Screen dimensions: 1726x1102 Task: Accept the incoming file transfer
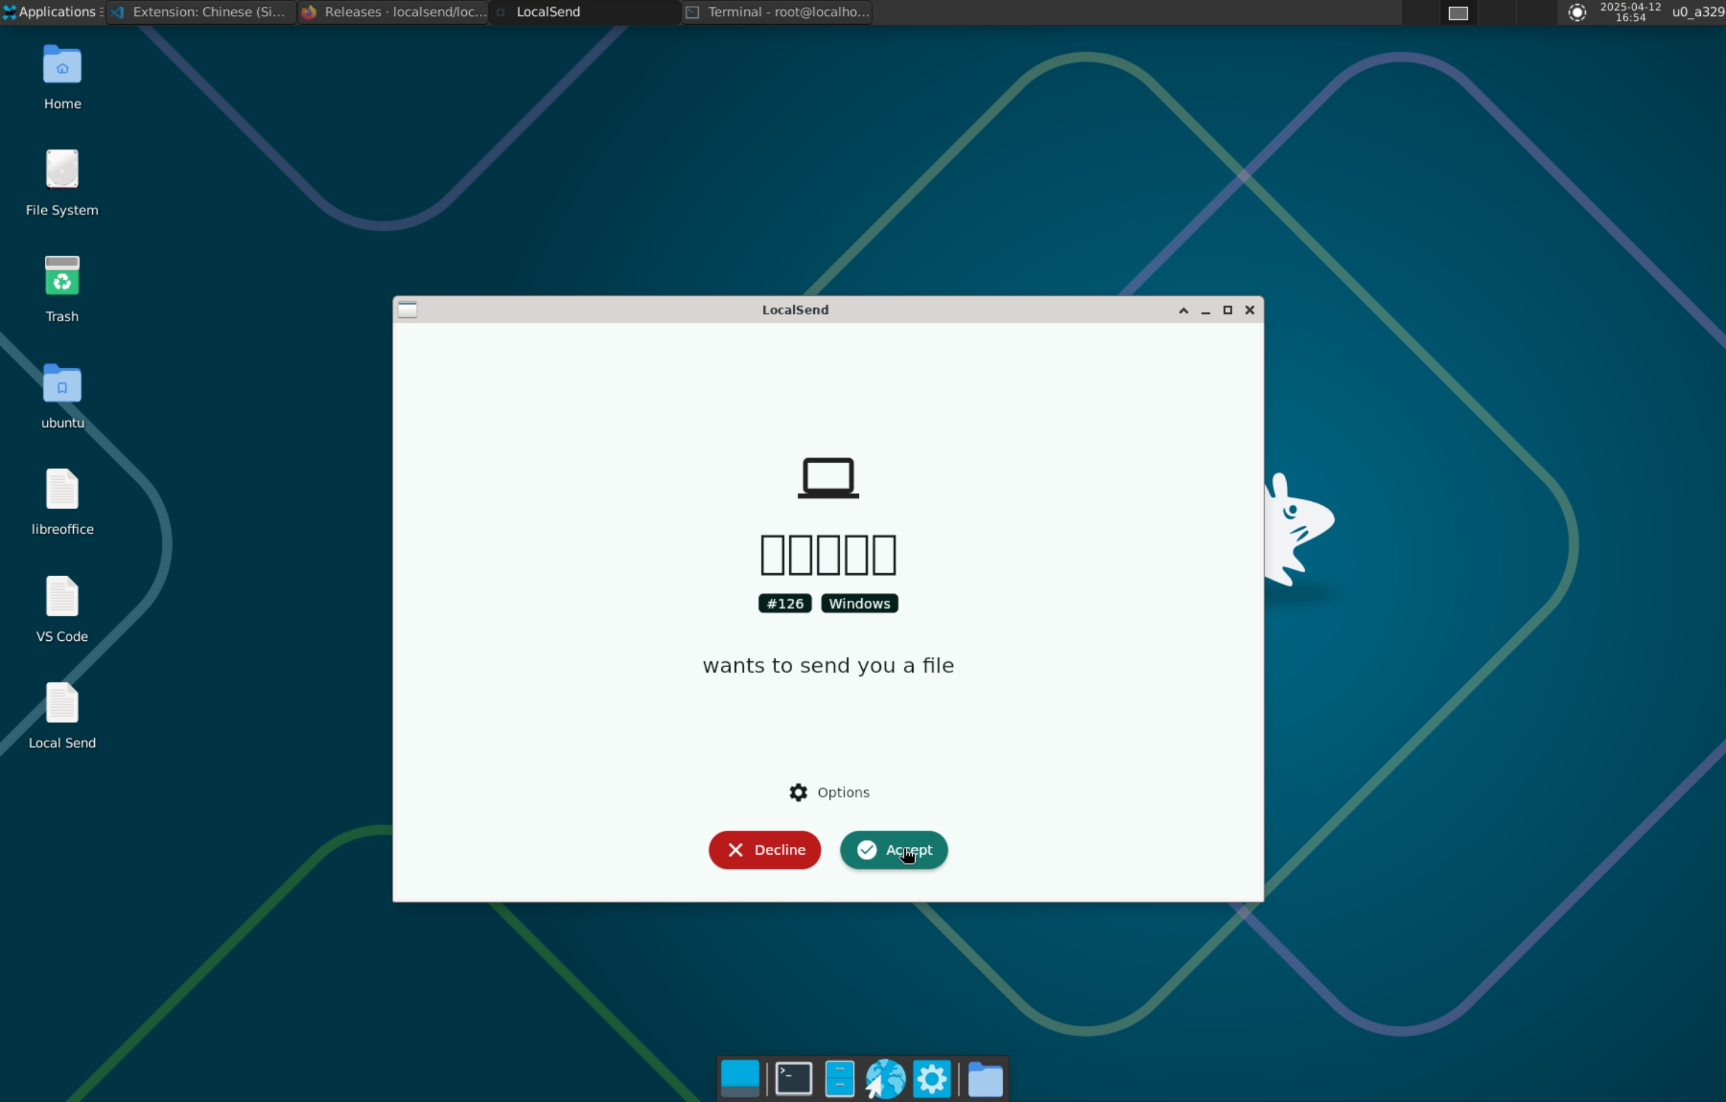tap(893, 850)
